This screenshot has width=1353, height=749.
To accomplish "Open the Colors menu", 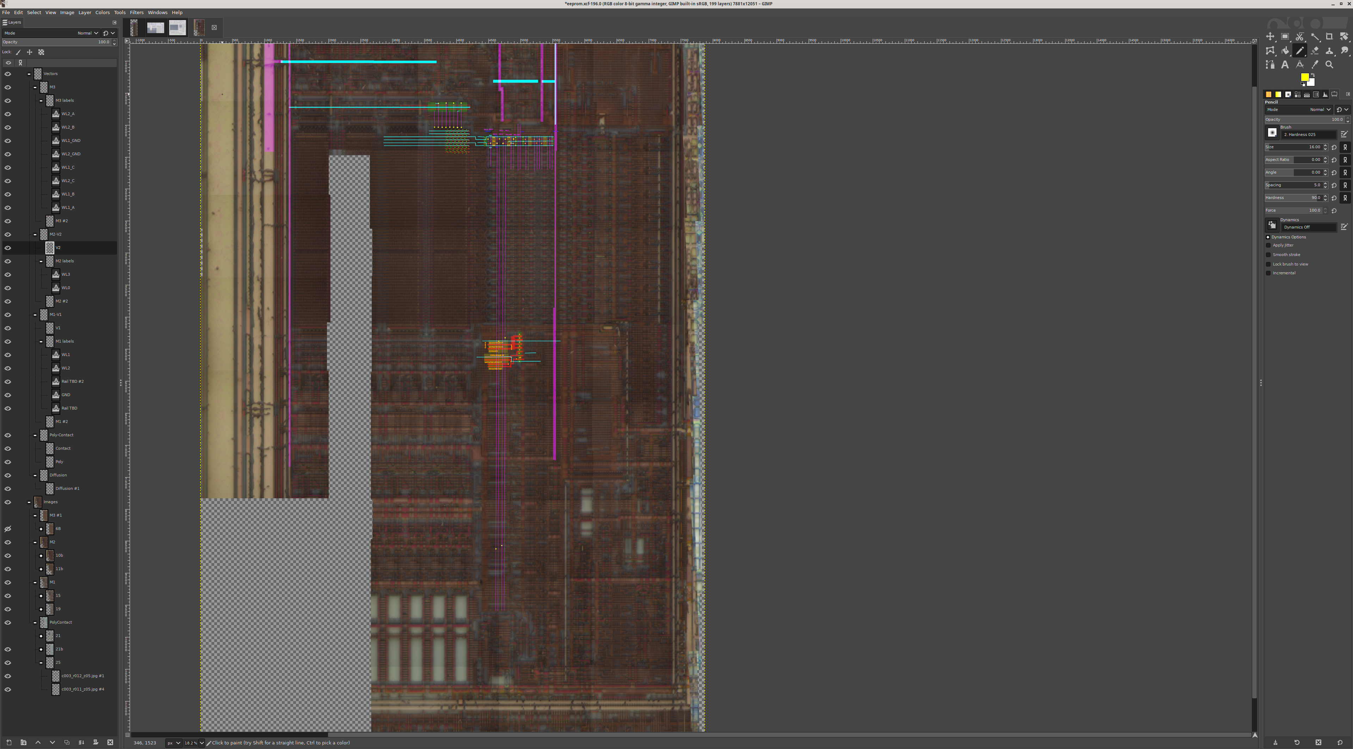I will pyautogui.click(x=103, y=13).
